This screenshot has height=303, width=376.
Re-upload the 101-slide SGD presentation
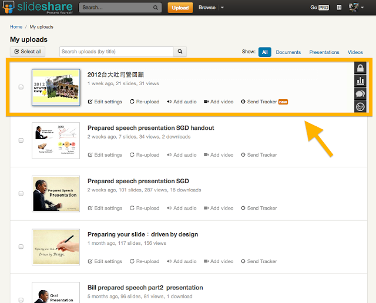pyautogui.click(x=145, y=208)
